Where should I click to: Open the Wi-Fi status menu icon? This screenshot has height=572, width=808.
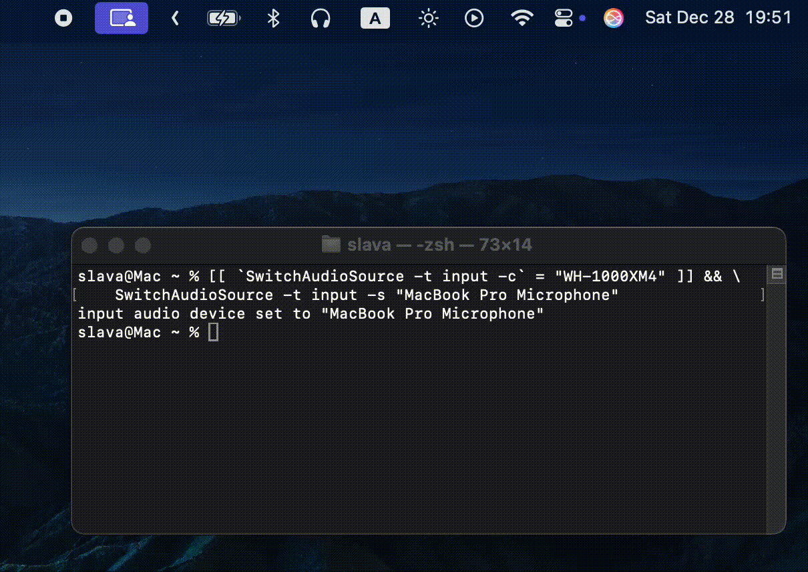coord(522,18)
